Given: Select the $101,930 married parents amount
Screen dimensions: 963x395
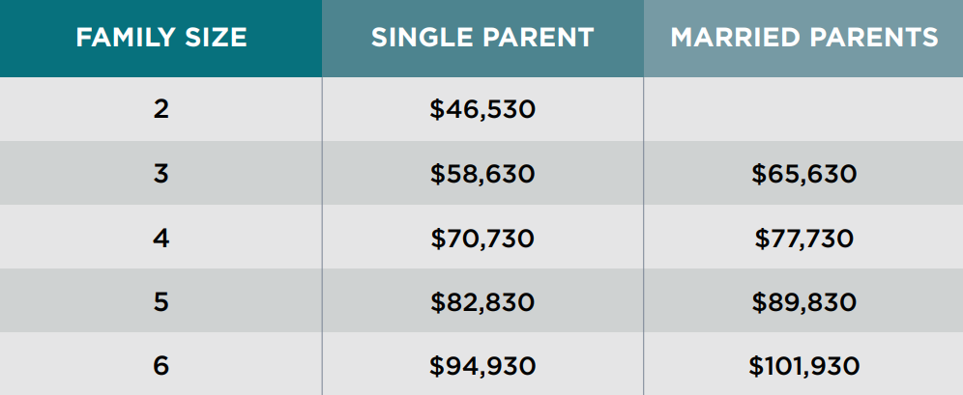Looking at the screenshot, I should 803,366.
